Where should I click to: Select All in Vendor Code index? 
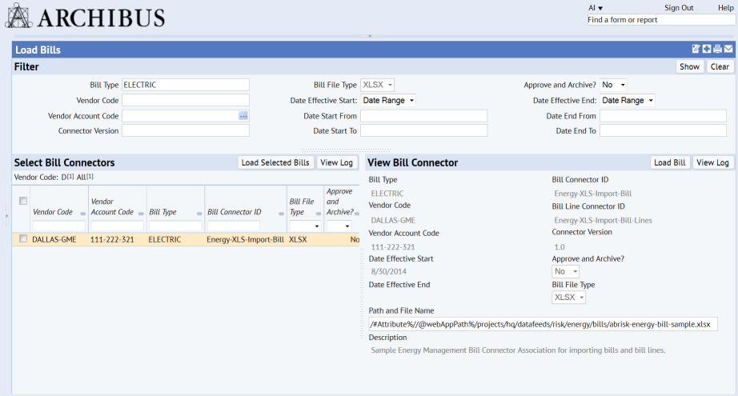tap(85, 178)
